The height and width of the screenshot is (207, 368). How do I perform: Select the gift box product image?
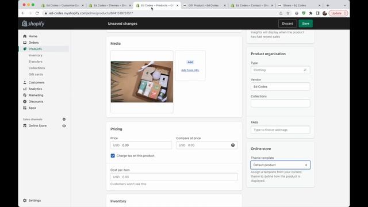pyautogui.click(x=142, y=82)
